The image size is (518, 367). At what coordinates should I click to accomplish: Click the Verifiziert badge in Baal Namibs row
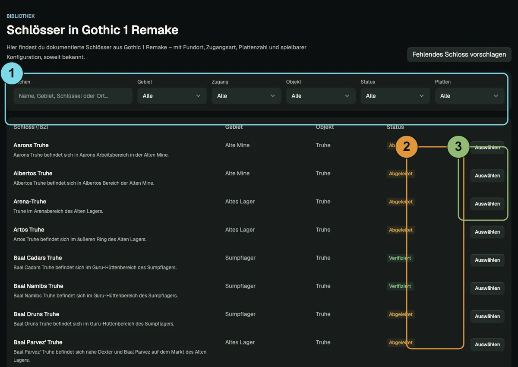click(400, 286)
